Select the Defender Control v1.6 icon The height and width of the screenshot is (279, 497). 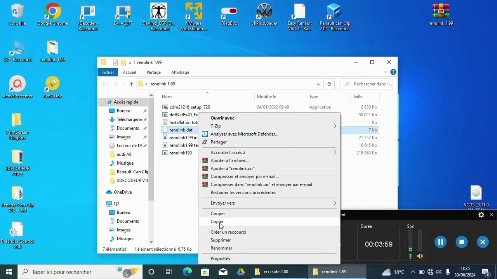point(17,236)
